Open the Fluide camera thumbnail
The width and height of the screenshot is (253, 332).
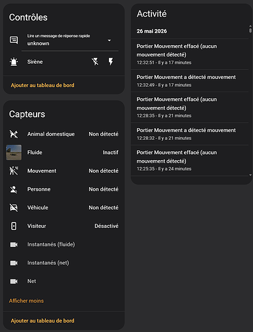click(14, 152)
